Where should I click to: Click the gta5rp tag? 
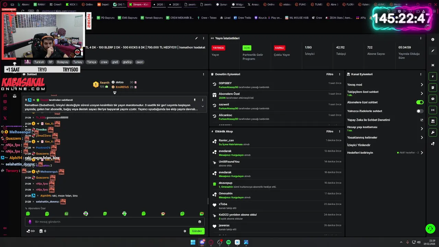[x=127, y=62]
